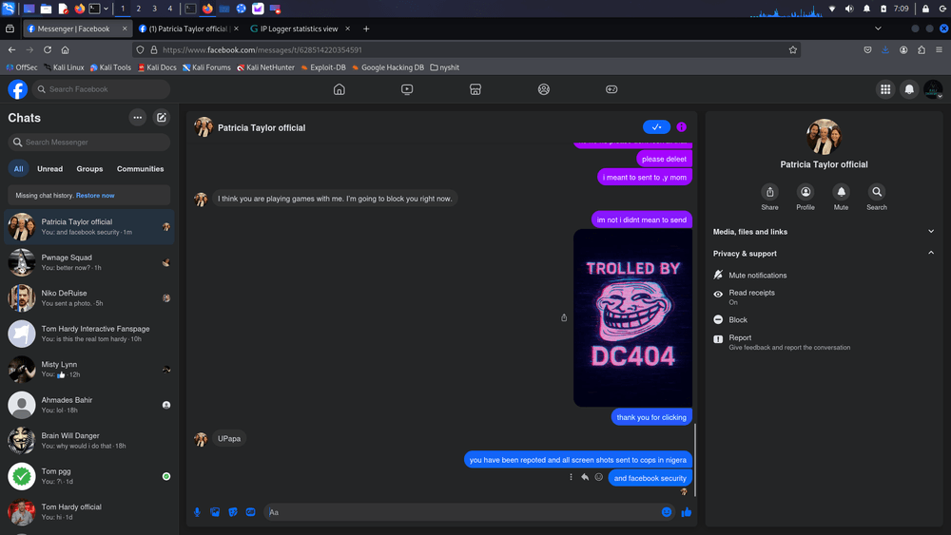Image resolution: width=951 pixels, height=535 pixels.
Task: Open the account profile picture menu
Action: 933,89
